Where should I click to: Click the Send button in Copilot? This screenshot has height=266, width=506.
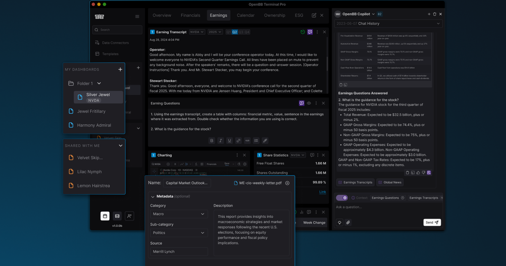point(432,223)
